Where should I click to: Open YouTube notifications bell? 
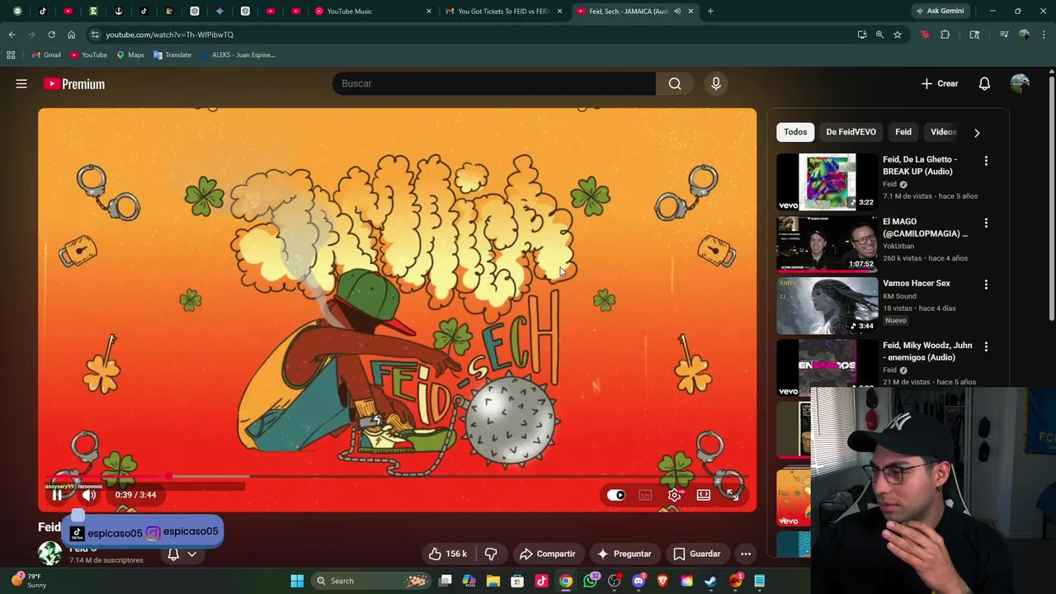click(x=984, y=83)
